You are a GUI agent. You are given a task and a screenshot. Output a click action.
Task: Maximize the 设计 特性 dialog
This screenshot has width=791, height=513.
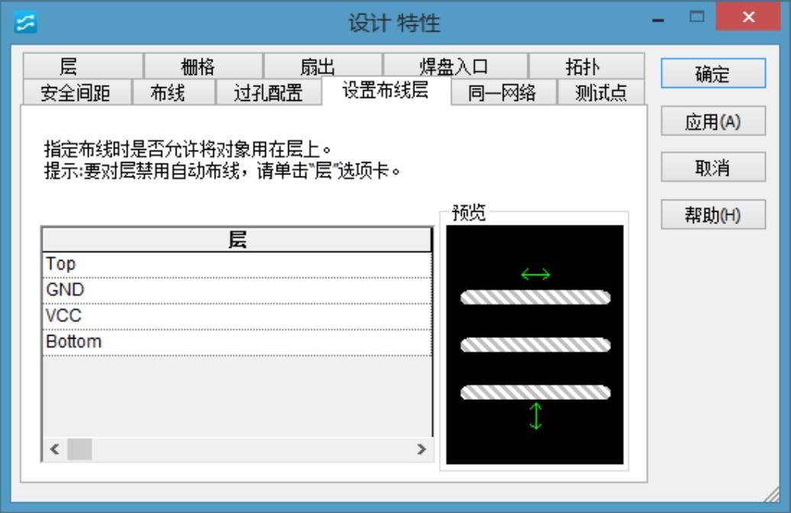697,18
